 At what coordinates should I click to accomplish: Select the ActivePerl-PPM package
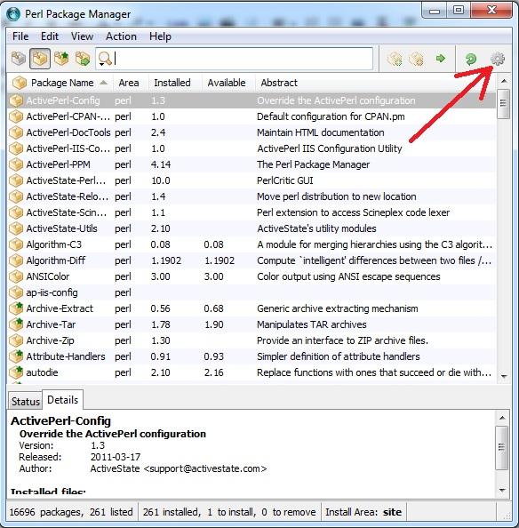(x=252, y=164)
